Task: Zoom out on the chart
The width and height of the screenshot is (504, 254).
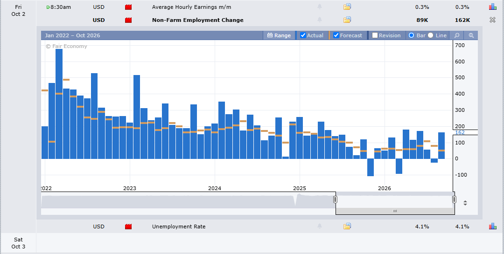Action: (471, 35)
